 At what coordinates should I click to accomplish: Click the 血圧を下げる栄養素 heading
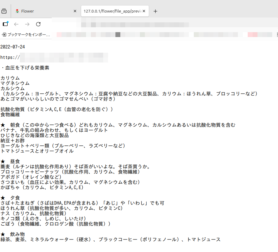[x=27, y=68]
